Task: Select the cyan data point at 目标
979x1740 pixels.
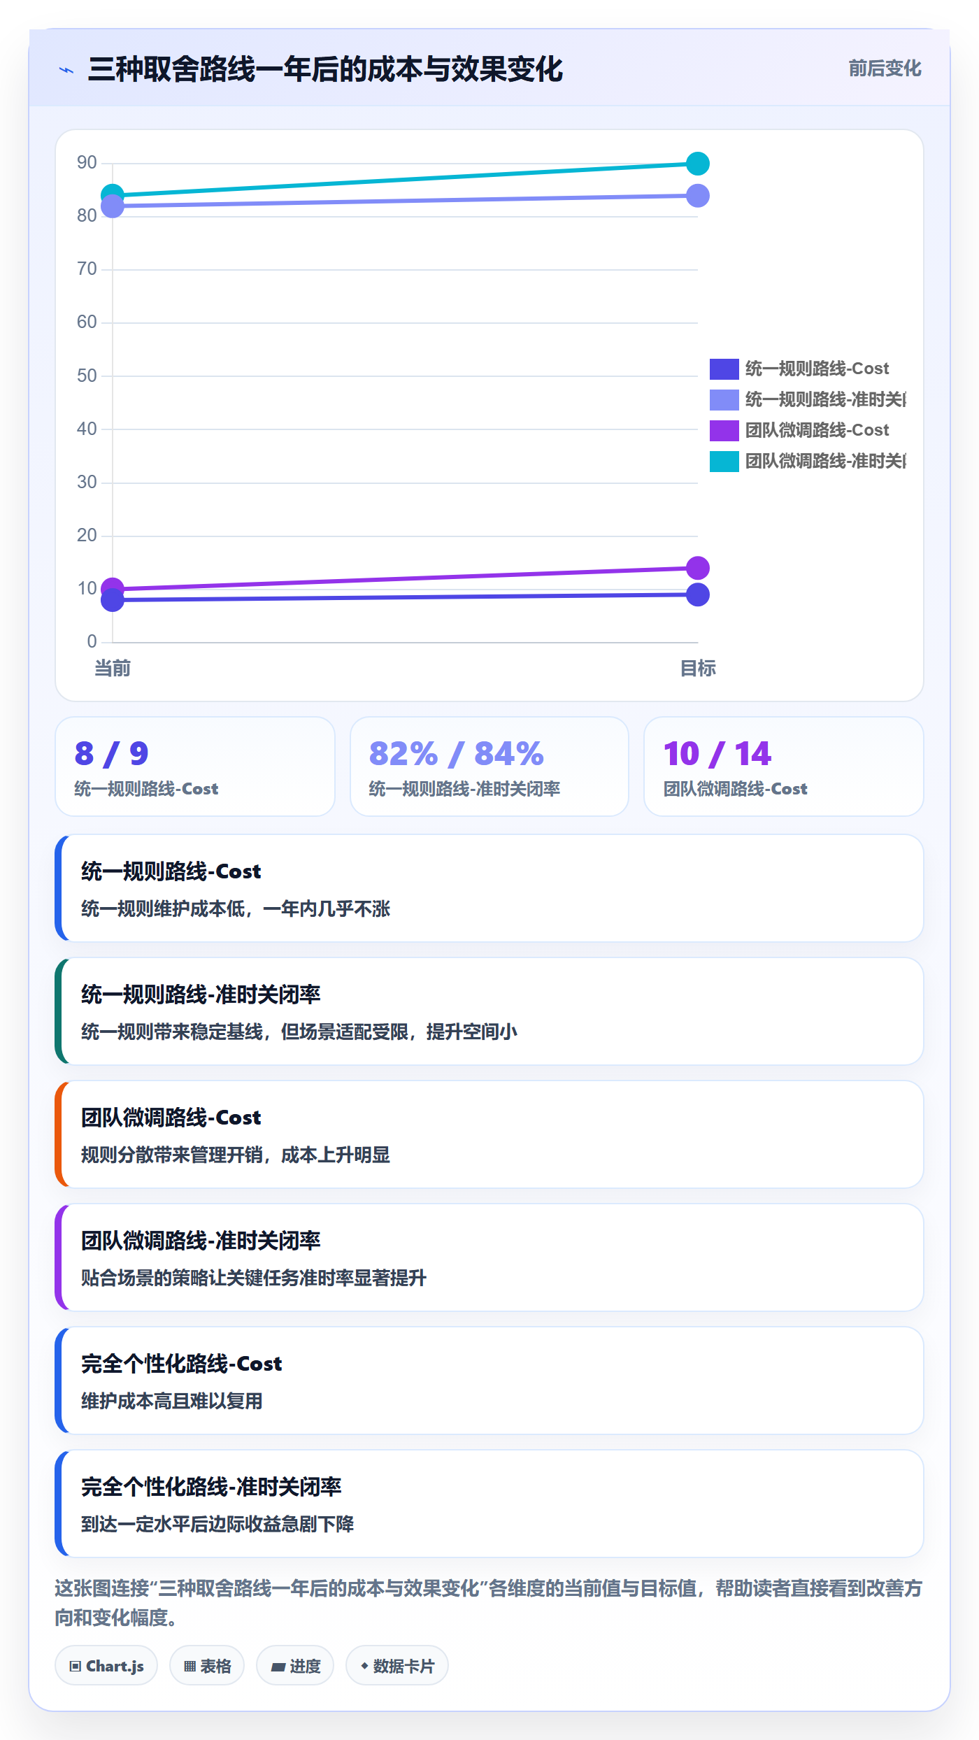Action: pos(697,164)
